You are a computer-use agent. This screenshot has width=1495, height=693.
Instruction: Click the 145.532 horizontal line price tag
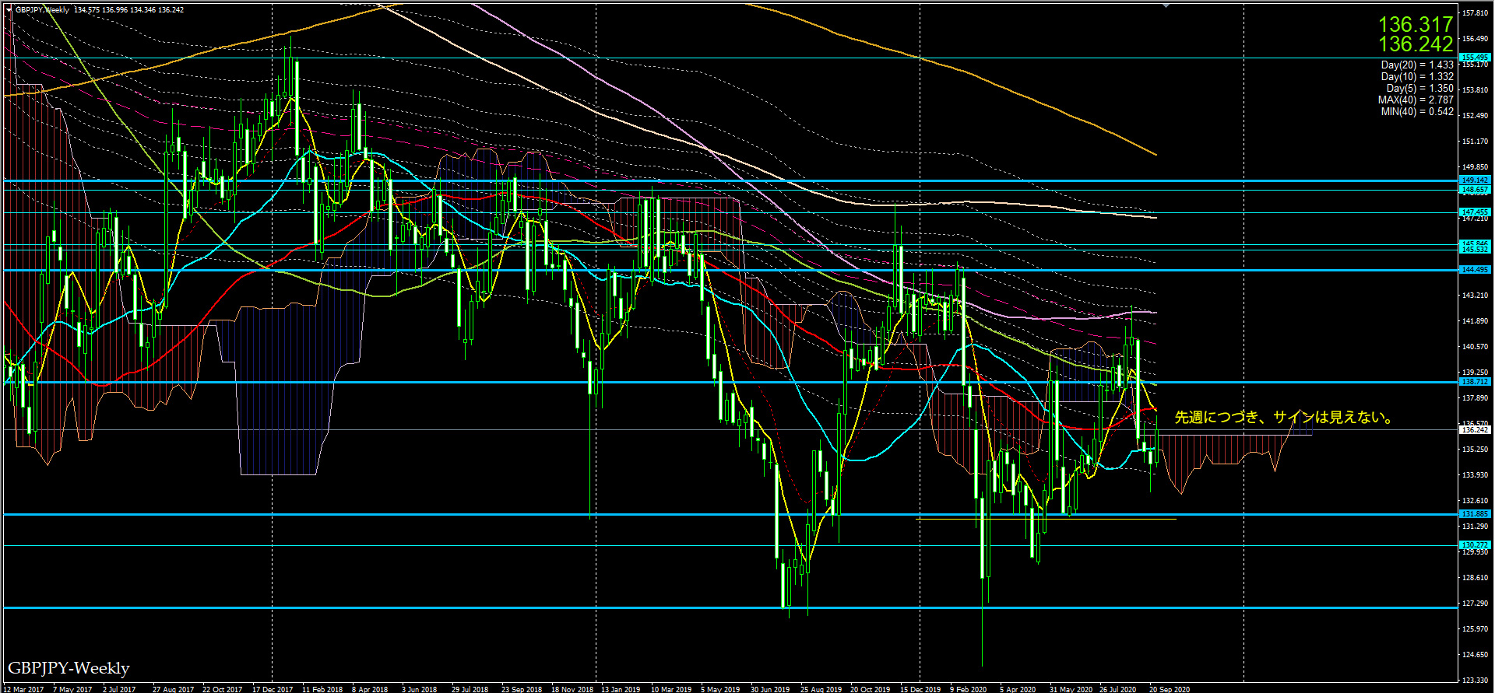click(x=1476, y=250)
